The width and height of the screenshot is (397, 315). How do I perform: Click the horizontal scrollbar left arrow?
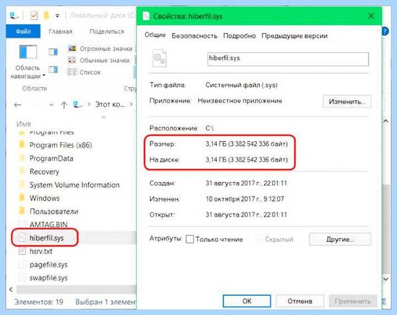[11, 289]
